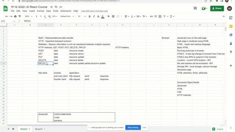Insert a chart

pyautogui.click(x=160, y=16)
